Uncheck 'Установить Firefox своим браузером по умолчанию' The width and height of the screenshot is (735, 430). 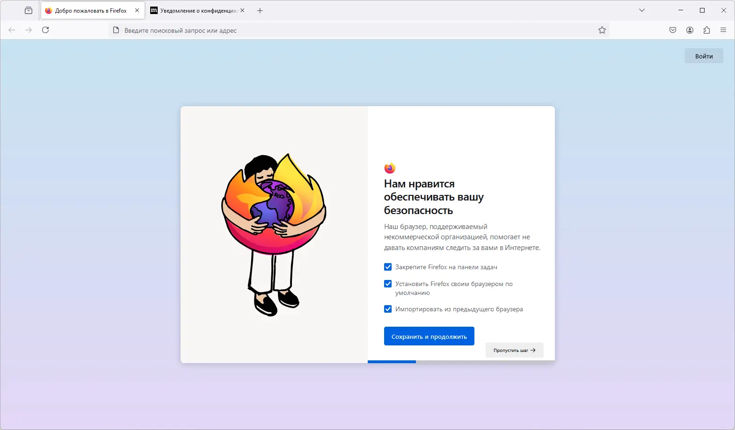[x=388, y=284]
